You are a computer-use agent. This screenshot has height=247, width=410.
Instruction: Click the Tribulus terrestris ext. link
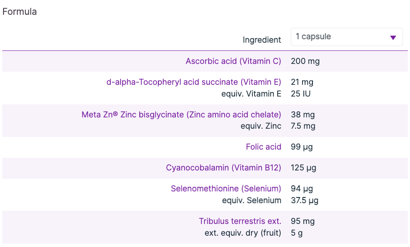coord(240,221)
